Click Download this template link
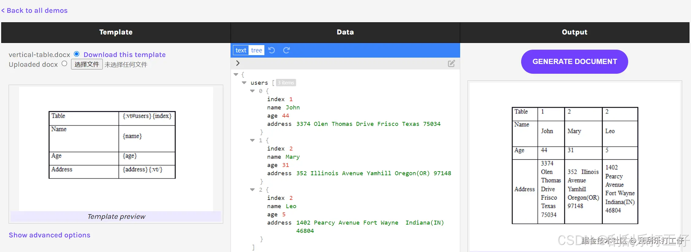Image resolution: width=691 pixels, height=252 pixels. pyautogui.click(x=124, y=55)
